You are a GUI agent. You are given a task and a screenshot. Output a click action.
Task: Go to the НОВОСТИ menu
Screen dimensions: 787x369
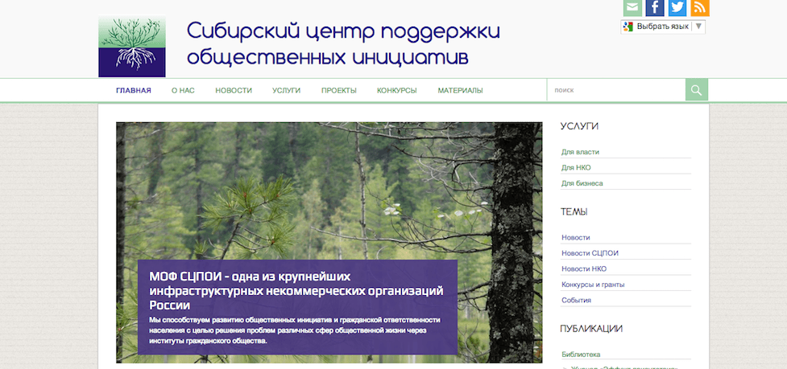pos(234,91)
